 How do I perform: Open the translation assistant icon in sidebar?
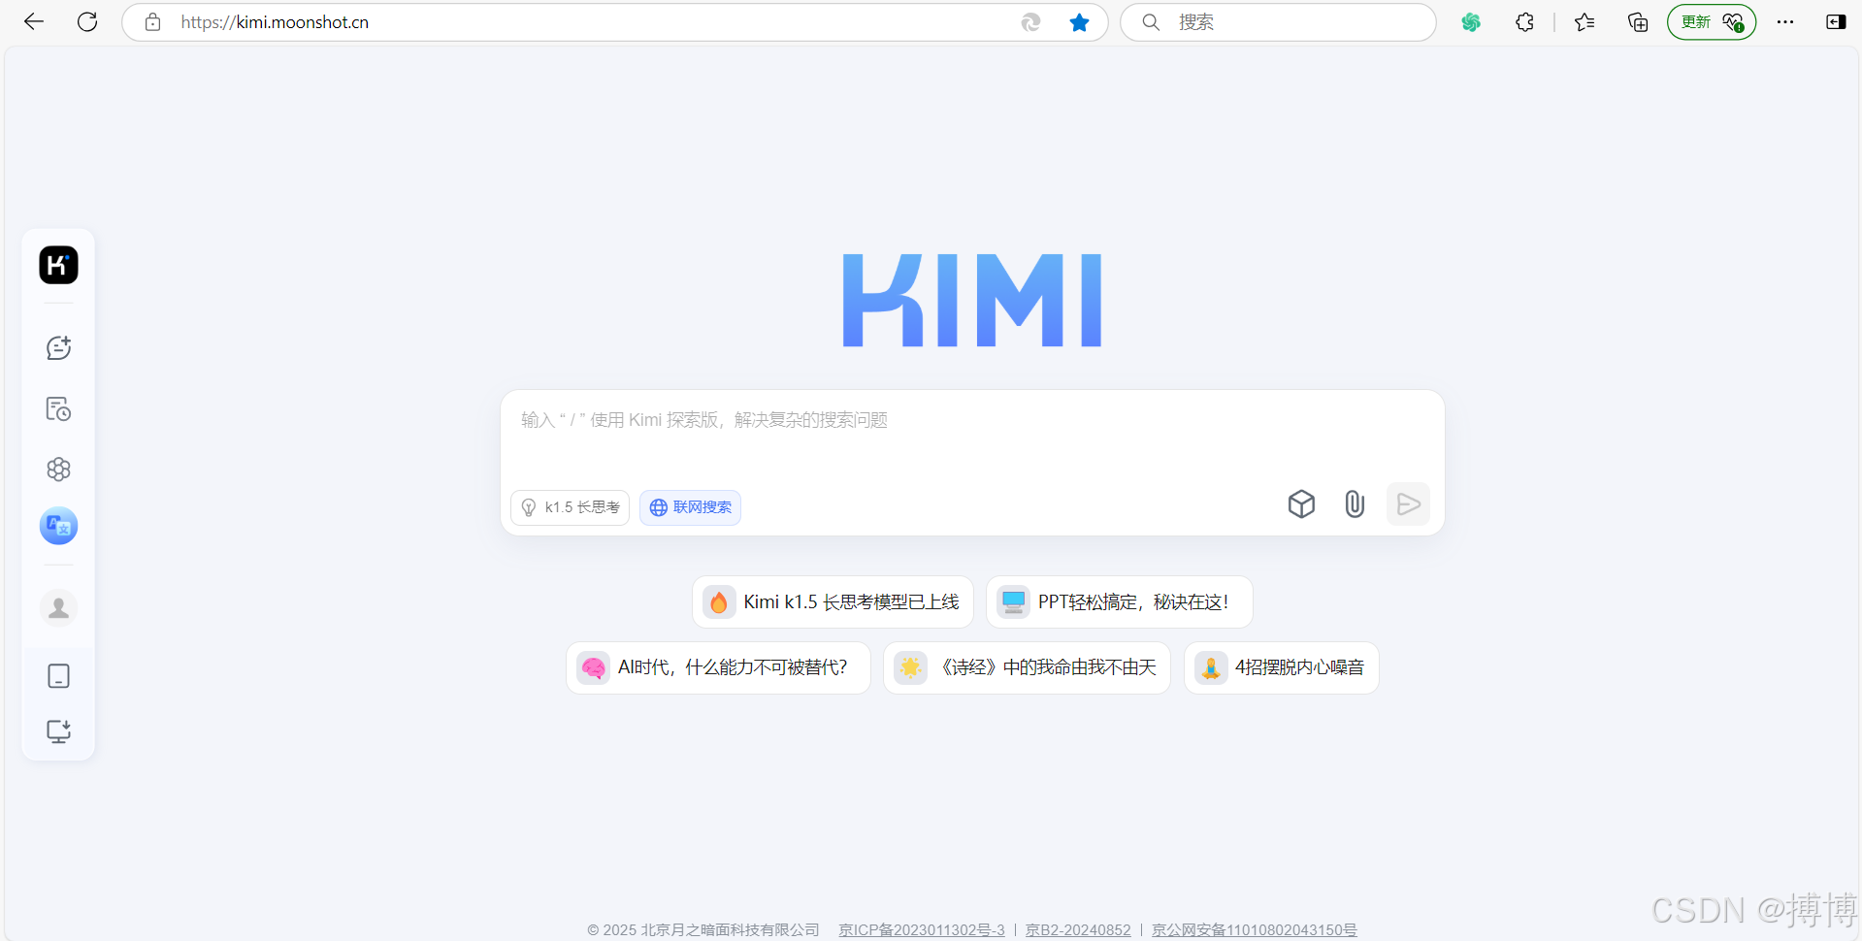tap(58, 526)
